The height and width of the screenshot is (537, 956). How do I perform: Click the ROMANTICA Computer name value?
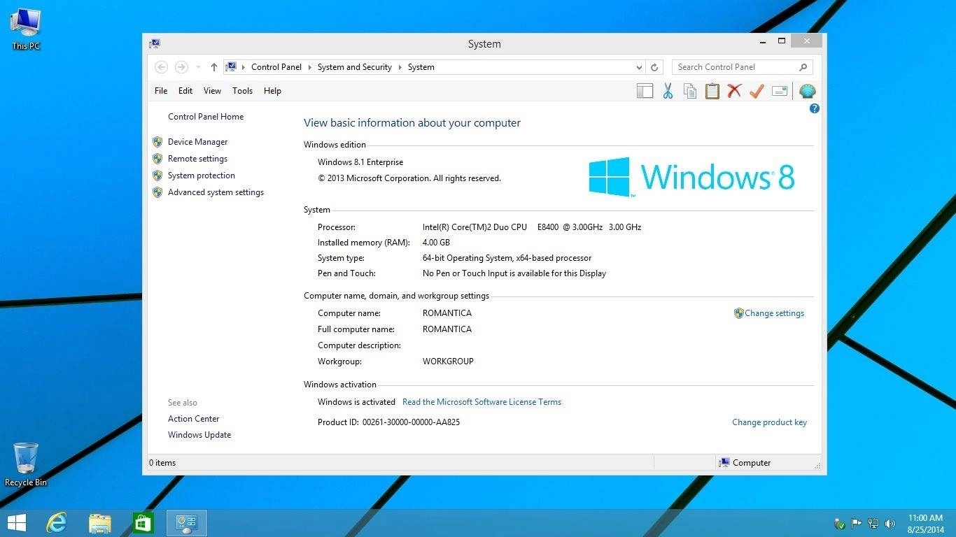pos(447,313)
